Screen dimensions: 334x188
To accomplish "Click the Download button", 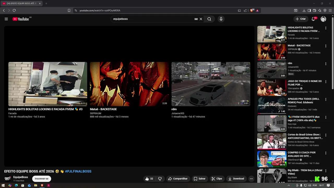I will [236, 179].
